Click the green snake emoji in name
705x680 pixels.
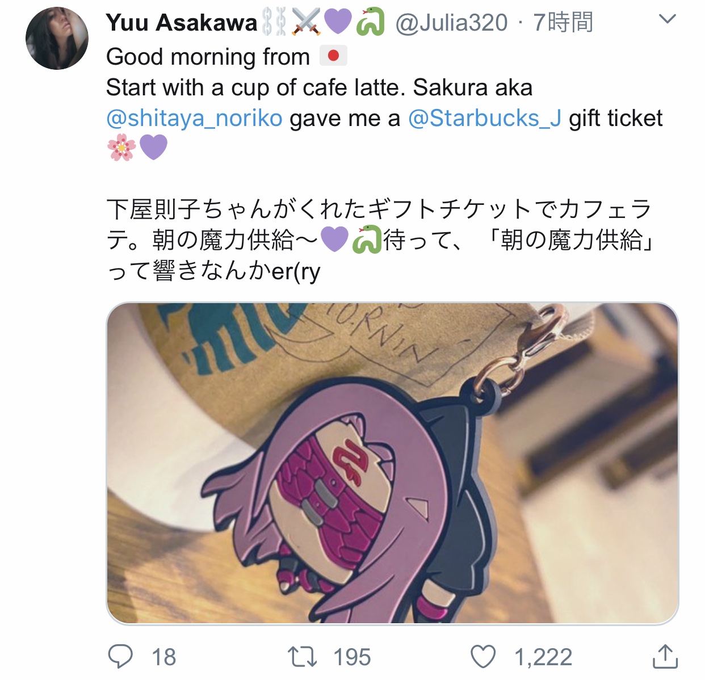(x=370, y=22)
